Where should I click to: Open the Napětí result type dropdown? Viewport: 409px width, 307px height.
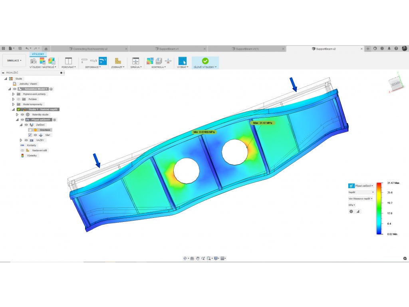[361, 192]
